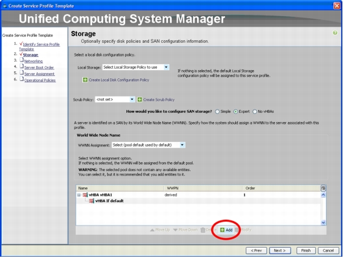Click green plus icon beside Create Local Disk Configuration Policy

point(85,80)
